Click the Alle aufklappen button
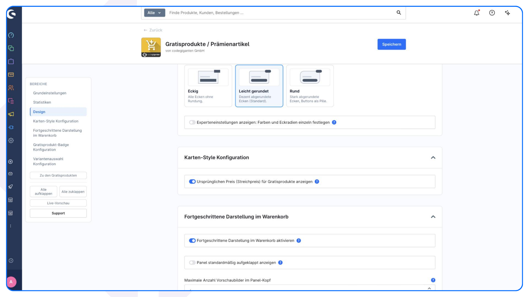This screenshot has width=529, height=297. click(44, 192)
